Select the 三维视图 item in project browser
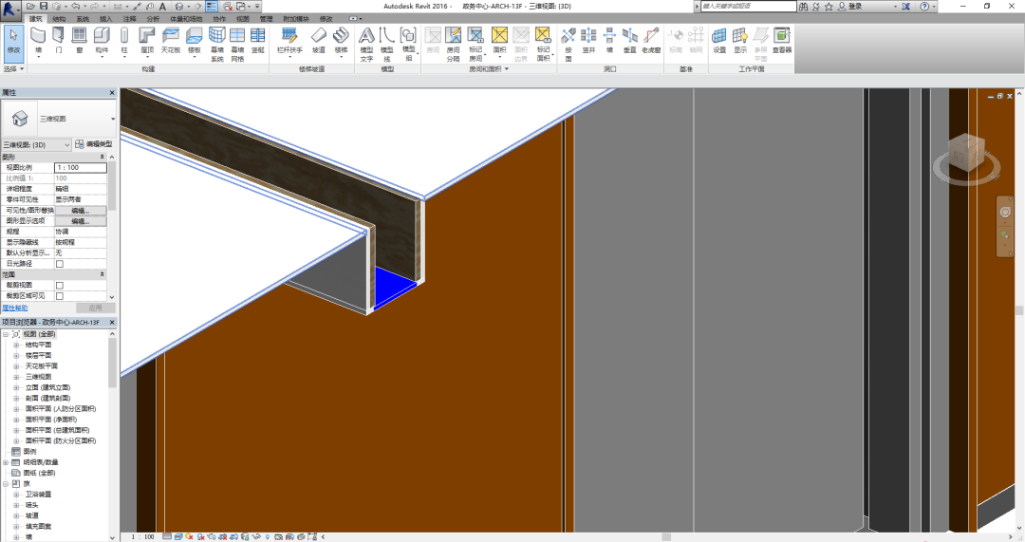The width and height of the screenshot is (1025, 542). click(38, 377)
